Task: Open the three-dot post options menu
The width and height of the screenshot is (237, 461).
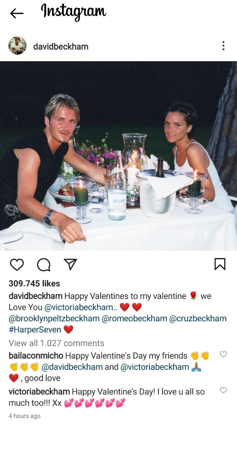Action: (x=223, y=46)
